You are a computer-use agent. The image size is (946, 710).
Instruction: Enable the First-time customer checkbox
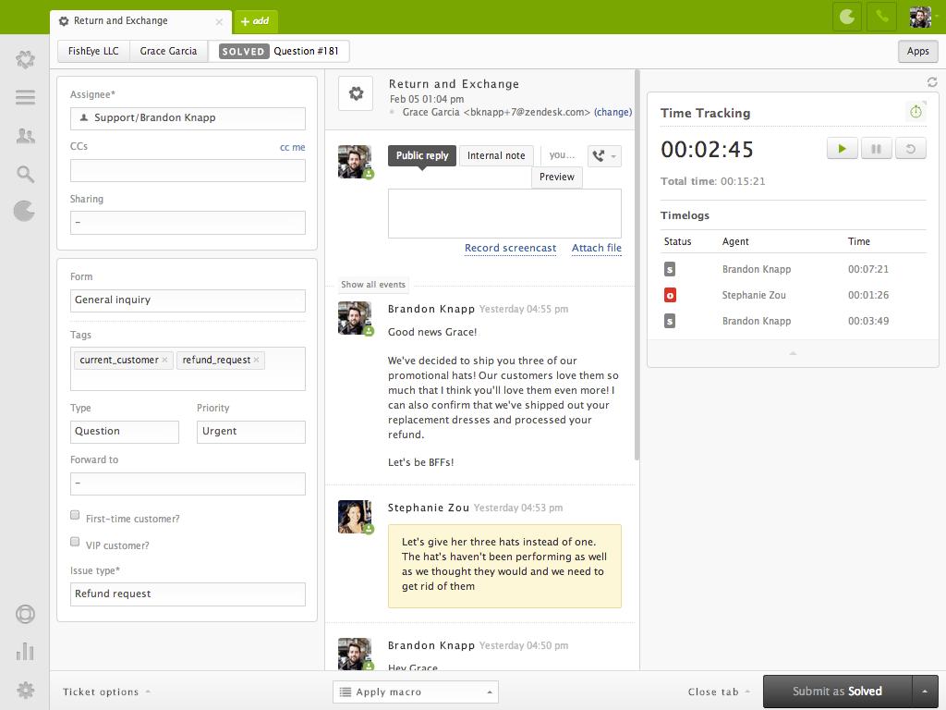pyautogui.click(x=74, y=514)
